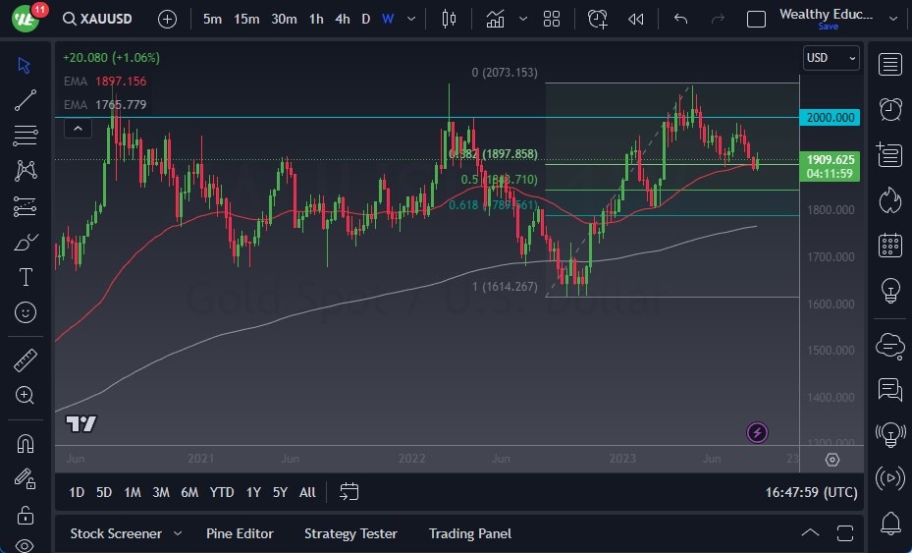Select the trend line drawing tool
This screenshot has height=553, width=912.
pyautogui.click(x=25, y=100)
